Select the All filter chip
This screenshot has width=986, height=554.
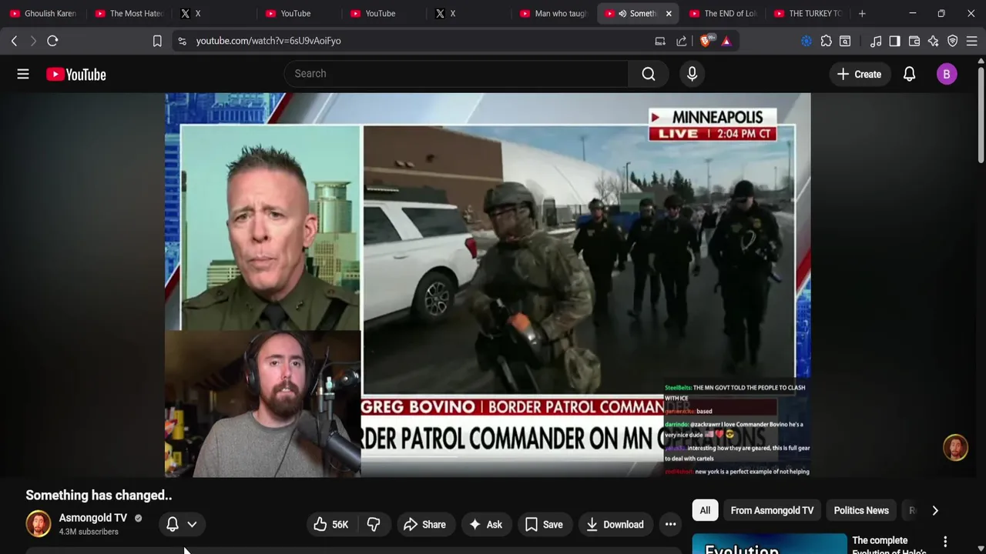coord(705,510)
